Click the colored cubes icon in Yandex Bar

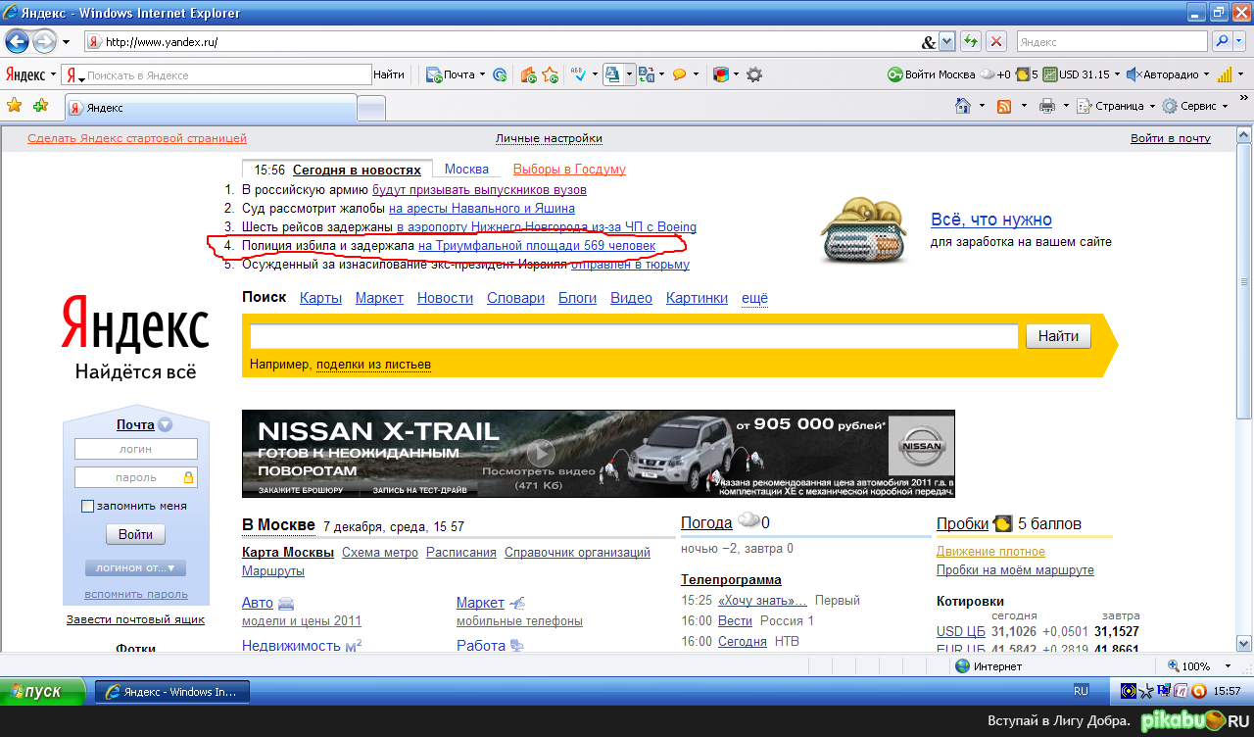(x=720, y=74)
